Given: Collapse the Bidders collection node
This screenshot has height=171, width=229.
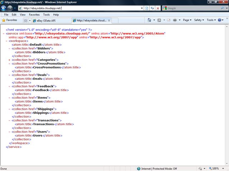Looking at the screenshot, I should pos(9,48).
